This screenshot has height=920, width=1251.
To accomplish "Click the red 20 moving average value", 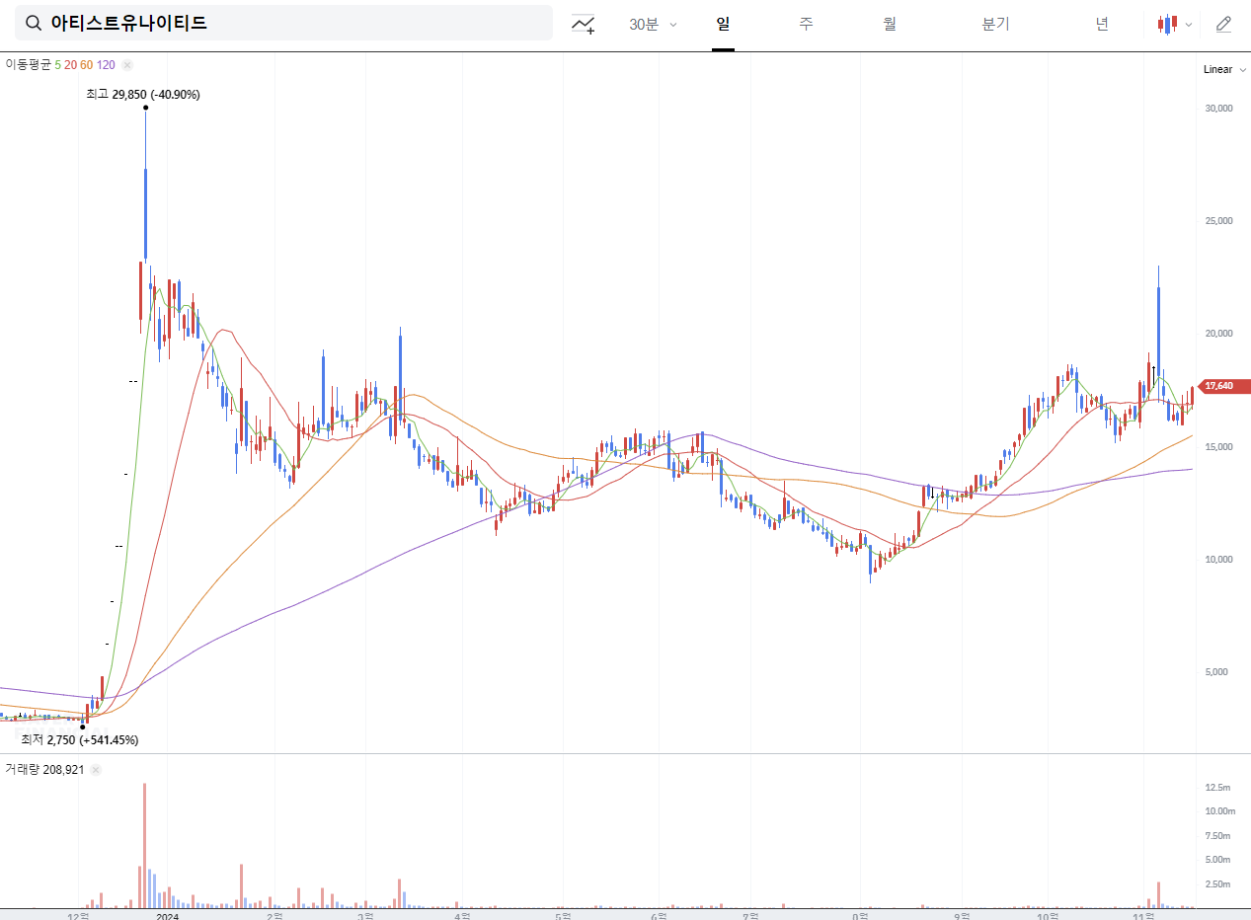I will pos(70,65).
